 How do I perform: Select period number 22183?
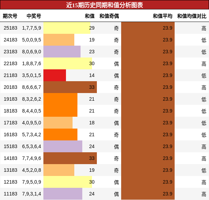pyautogui.click(x=10, y=63)
